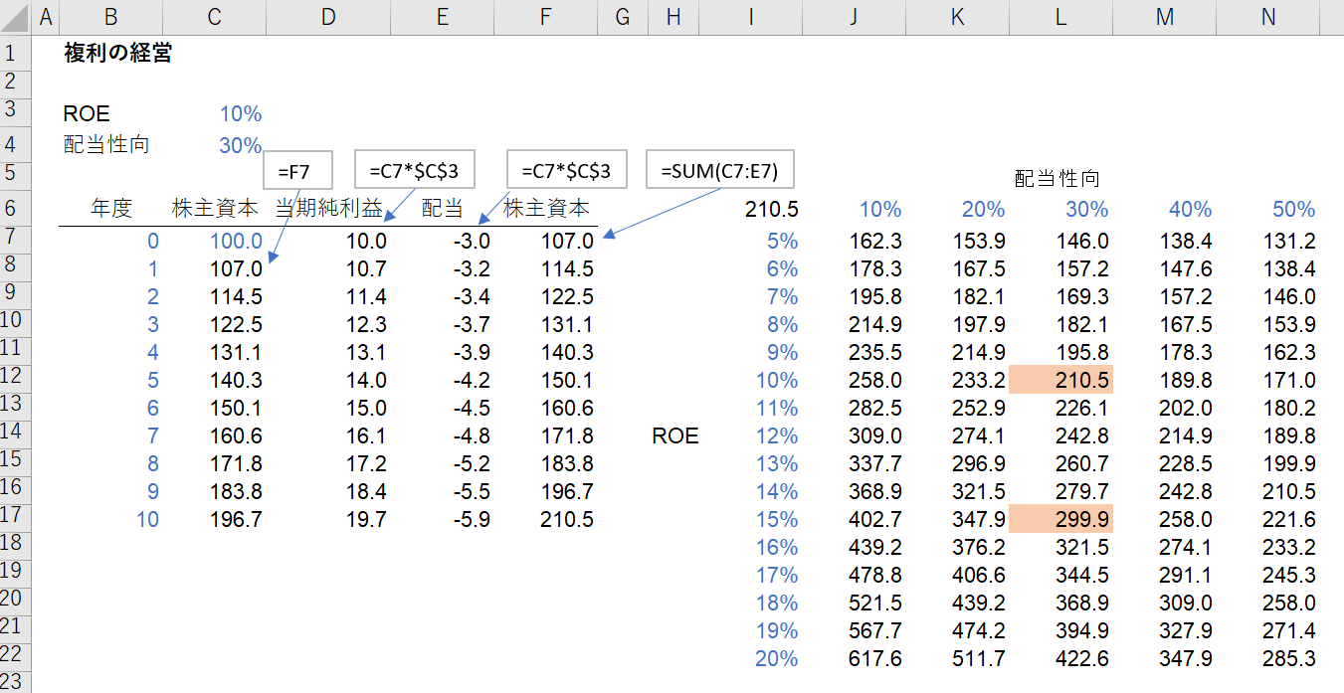Image resolution: width=1344 pixels, height=693 pixels.
Task: Select the ROE input value 10% in row 3
Action: (241, 114)
